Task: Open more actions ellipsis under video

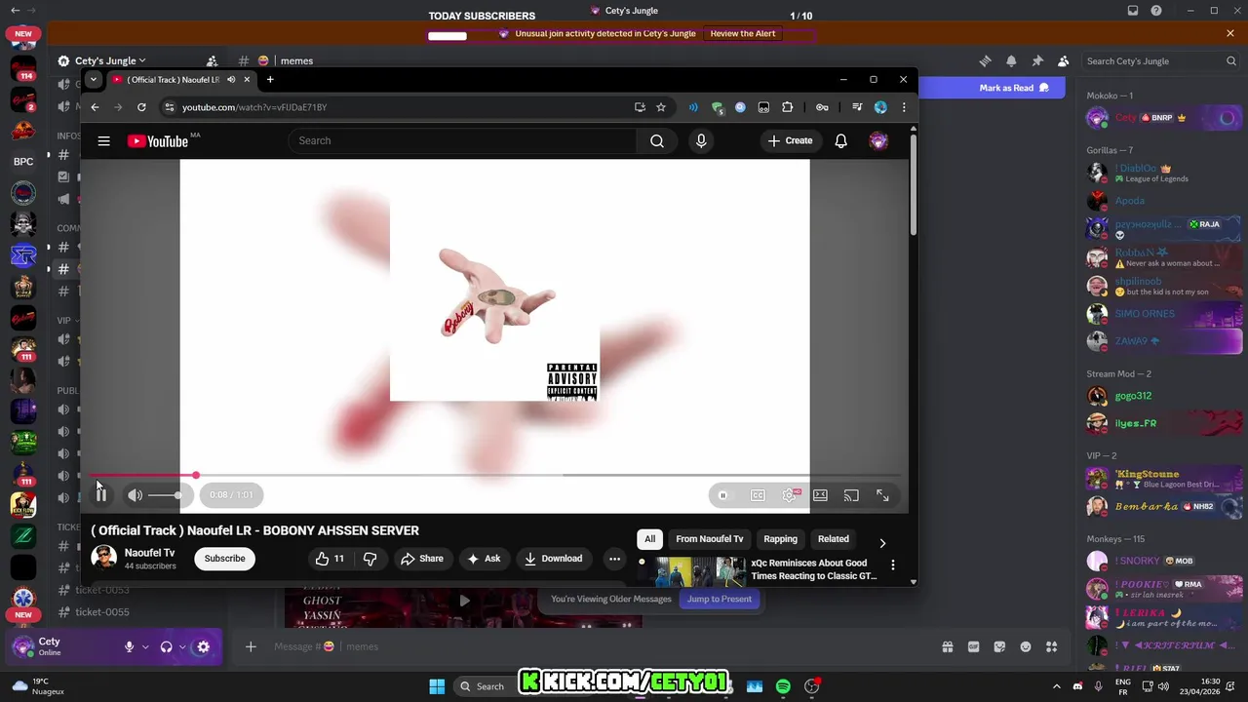Action: click(614, 559)
